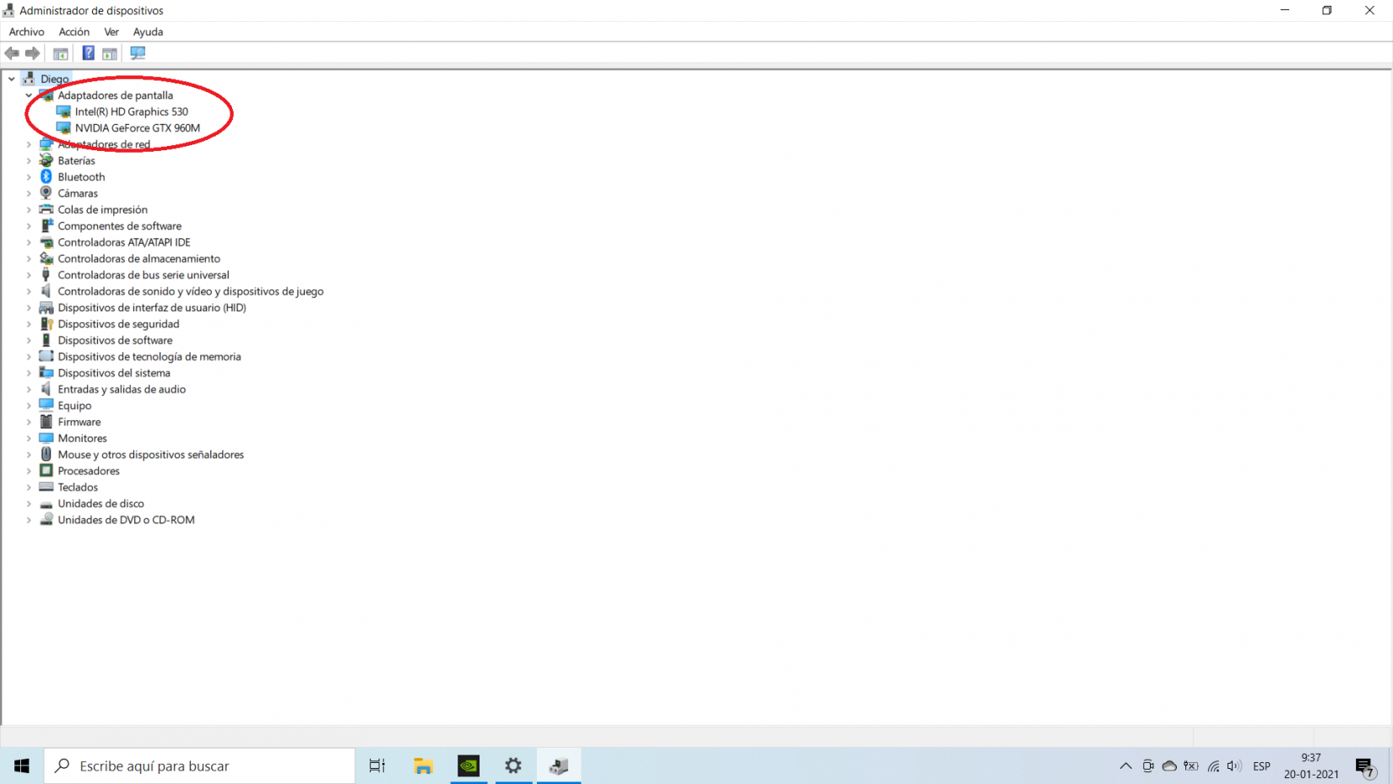Click the ESP language indicator
This screenshot has width=1393, height=784.
tap(1261, 766)
